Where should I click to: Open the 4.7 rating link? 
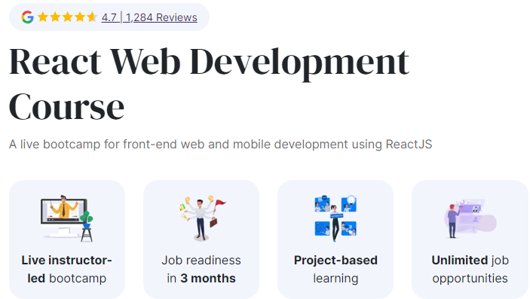109,17
